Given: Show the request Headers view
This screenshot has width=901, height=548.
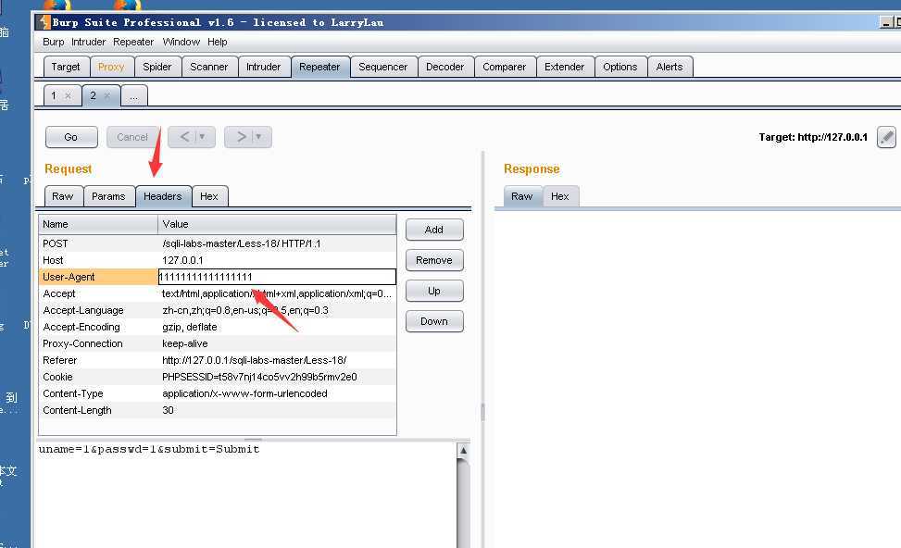Looking at the screenshot, I should 163,196.
